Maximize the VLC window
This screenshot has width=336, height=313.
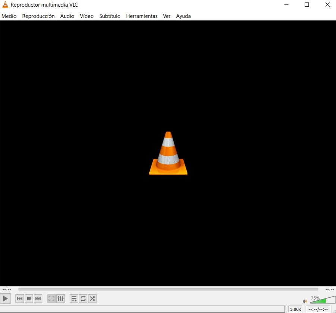[307, 4]
